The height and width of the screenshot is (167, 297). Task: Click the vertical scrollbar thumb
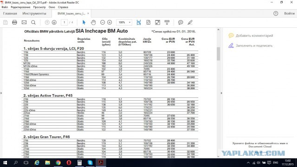(x=218, y=54)
